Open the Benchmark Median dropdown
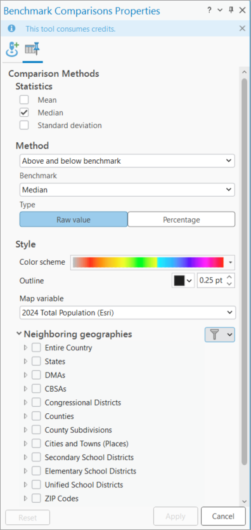 click(x=127, y=190)
